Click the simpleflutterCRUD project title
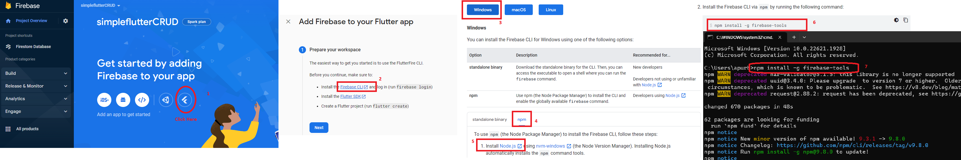961x160 pixels. tap(138, 22)
